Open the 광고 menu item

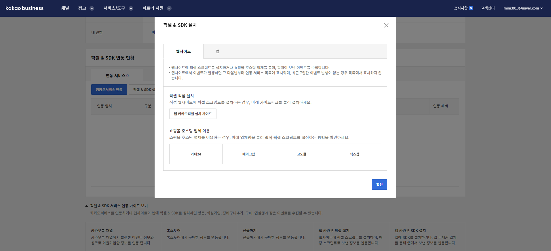[x=82, y=8]
